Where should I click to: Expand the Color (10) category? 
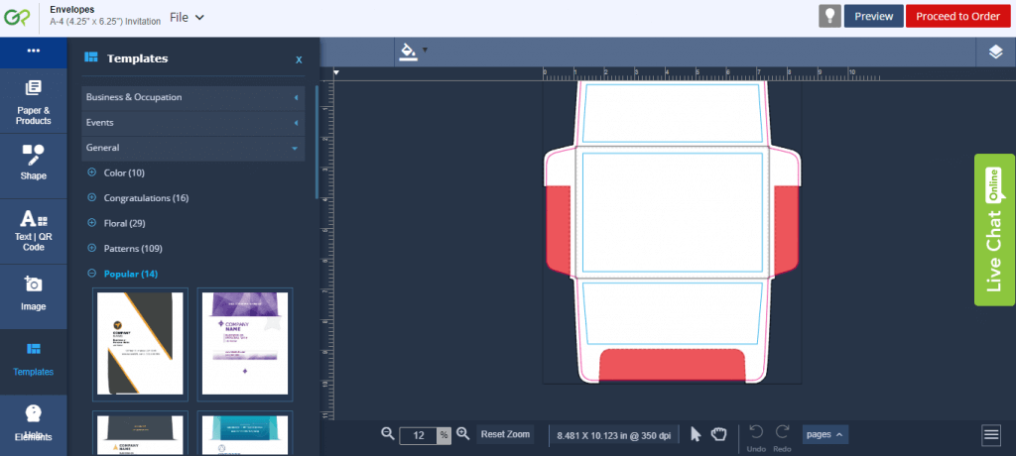click(92, 172)
